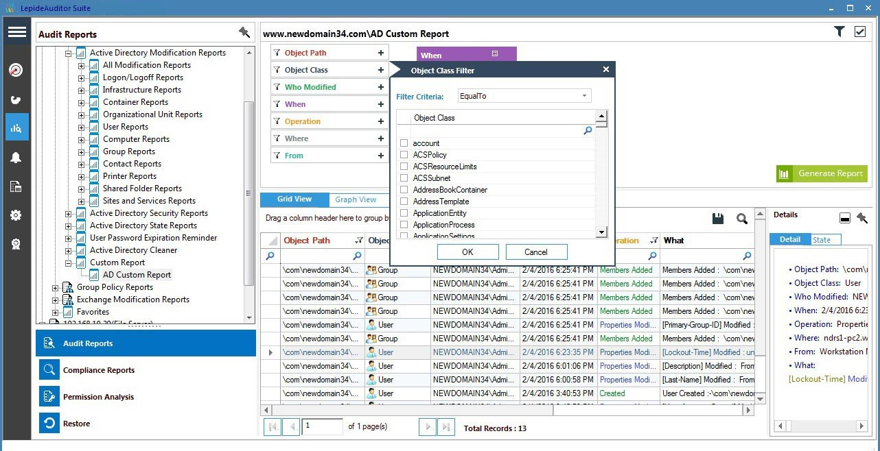Enable the account checkbox in Object Class Filter

404,143
